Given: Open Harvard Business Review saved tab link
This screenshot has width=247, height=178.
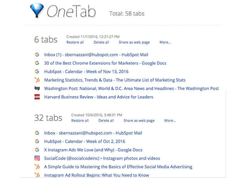Looking at the screenshot, I should click(98, 97).
